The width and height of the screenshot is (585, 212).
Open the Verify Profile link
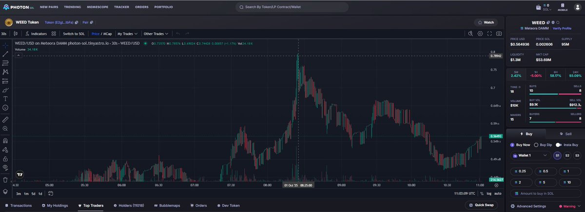click(562, 28)
